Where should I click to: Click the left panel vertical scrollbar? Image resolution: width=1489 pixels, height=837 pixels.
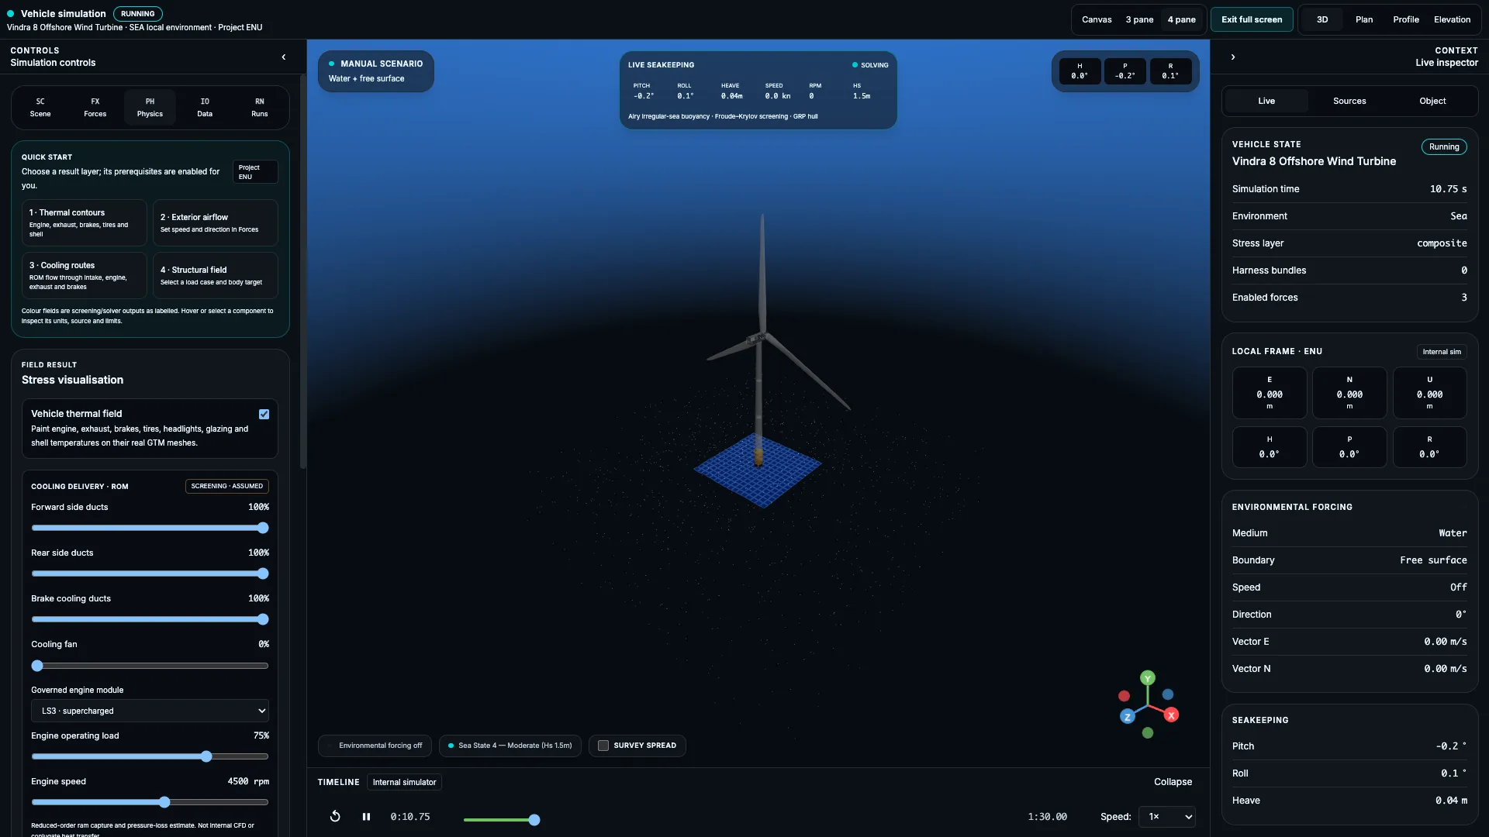pos(303,271)
